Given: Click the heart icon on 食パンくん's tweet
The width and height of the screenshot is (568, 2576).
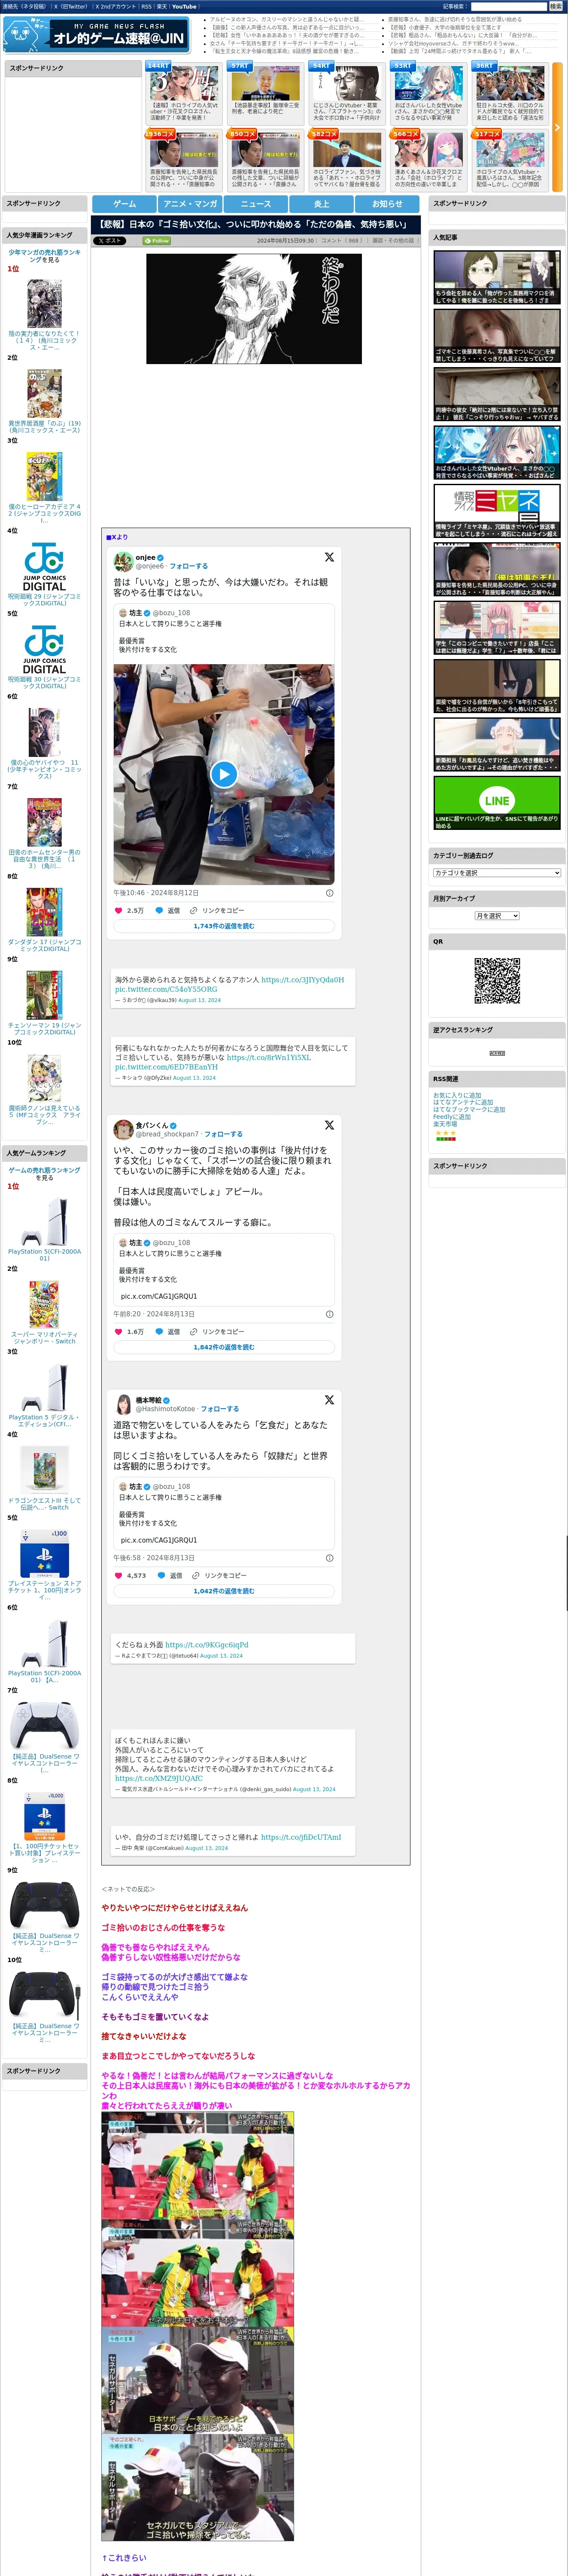Looking at the screenshot, I should tap(118, 1331).
